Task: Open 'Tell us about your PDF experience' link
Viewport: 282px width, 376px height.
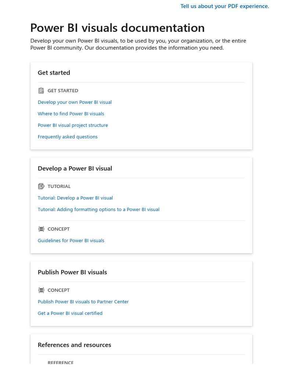Action: click(225, 6)
